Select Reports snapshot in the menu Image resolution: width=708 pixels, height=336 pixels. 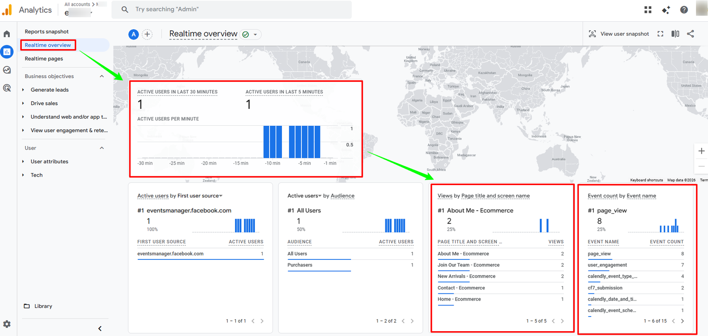tap(46, 31)
